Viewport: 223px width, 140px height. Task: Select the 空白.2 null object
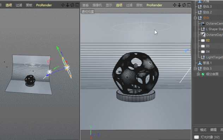207,12
